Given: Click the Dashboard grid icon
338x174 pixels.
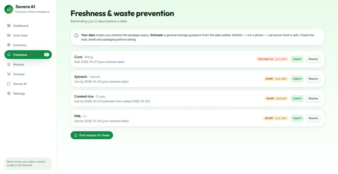Looking at the screenshot, I should coord(9,26).
